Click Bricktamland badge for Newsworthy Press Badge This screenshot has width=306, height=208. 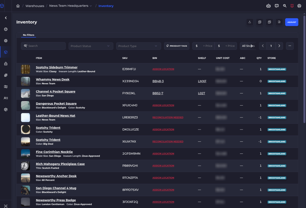(277, 202)
